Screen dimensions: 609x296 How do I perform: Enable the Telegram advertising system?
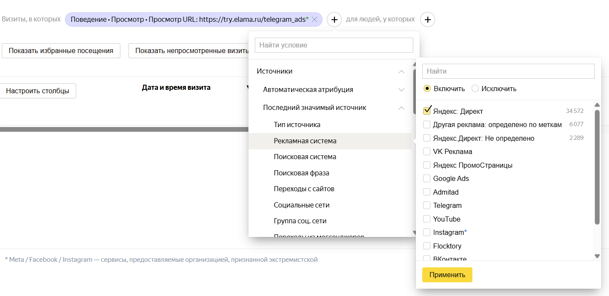coord(426,205)
